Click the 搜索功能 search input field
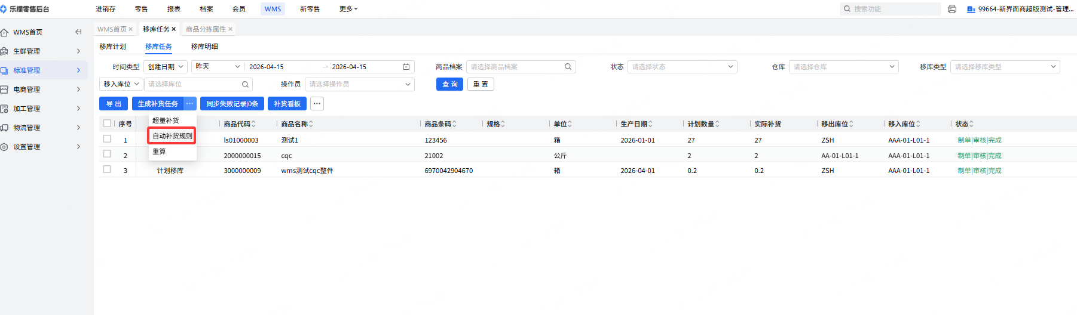 [x=894, y=9]
